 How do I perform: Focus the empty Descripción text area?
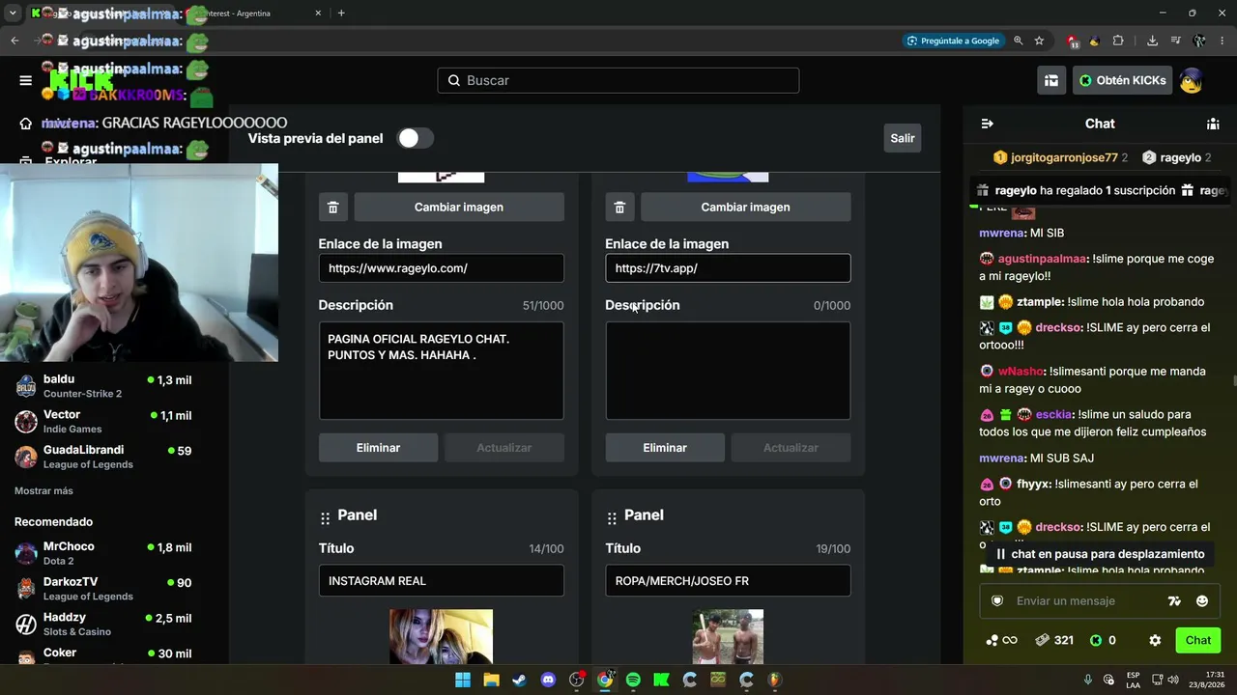[729, 371]
